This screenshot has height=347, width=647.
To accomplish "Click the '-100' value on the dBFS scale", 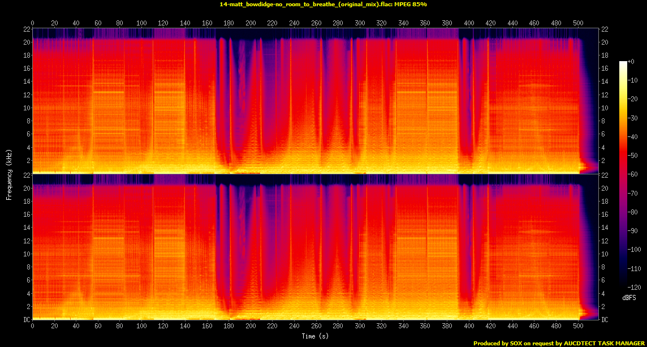I will (x=634, y=249).
